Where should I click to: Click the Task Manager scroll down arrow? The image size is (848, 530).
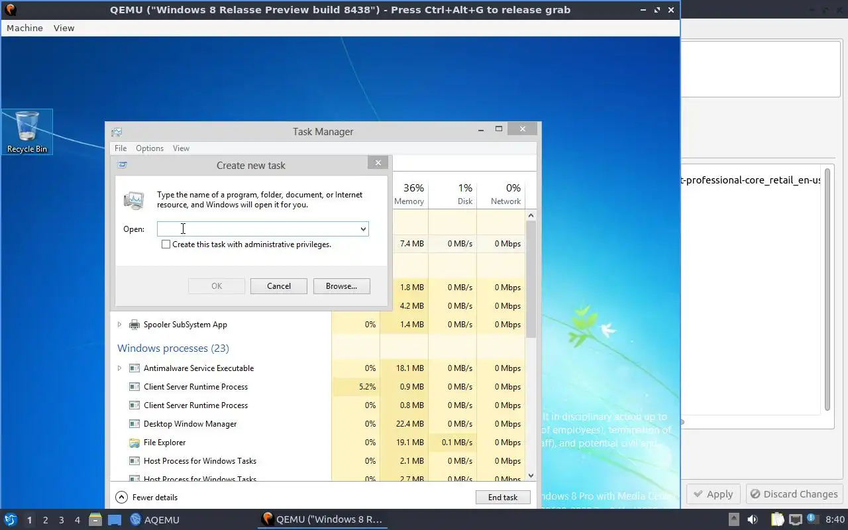(x=531, y=476)
